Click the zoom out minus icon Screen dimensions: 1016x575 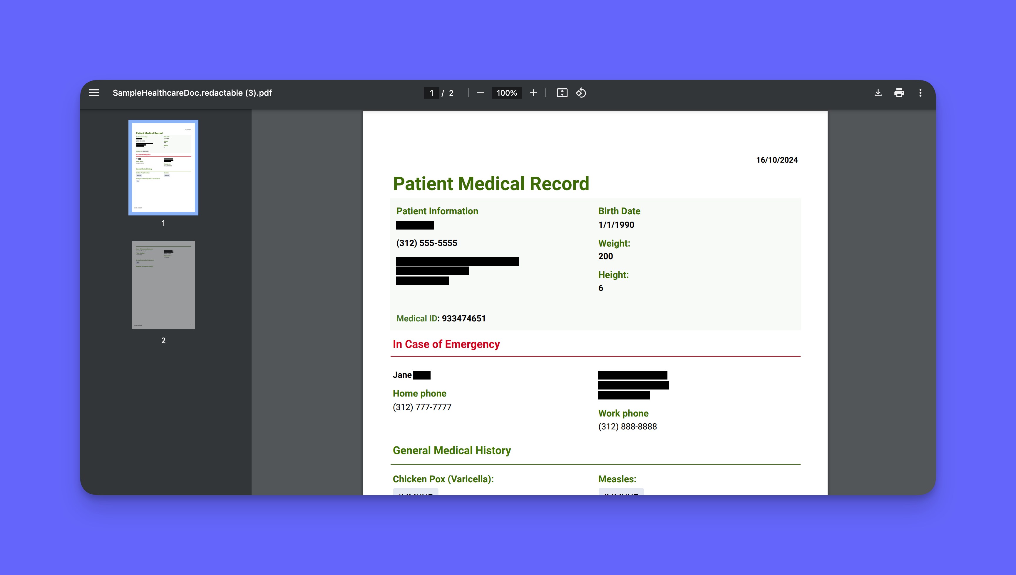tap(480, 93)
